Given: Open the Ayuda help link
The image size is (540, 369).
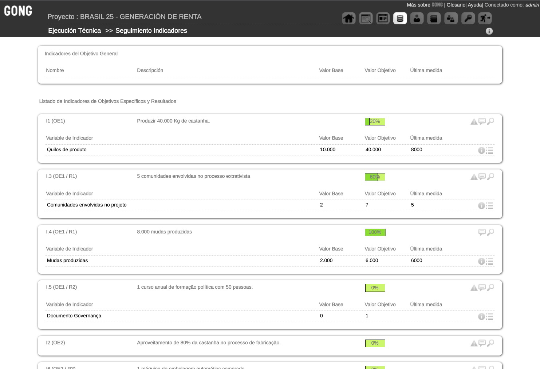Looking at the screenshot, I should point(475,5).
